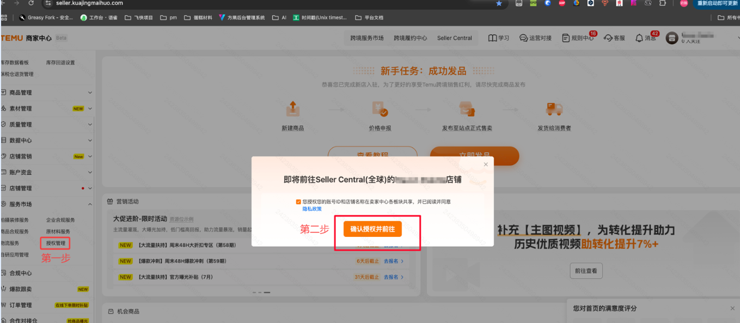This screenshot has width=740, height=323.
Task: Switch to the 跨境服务市场 top tab
Action: (x=367, y=38)
